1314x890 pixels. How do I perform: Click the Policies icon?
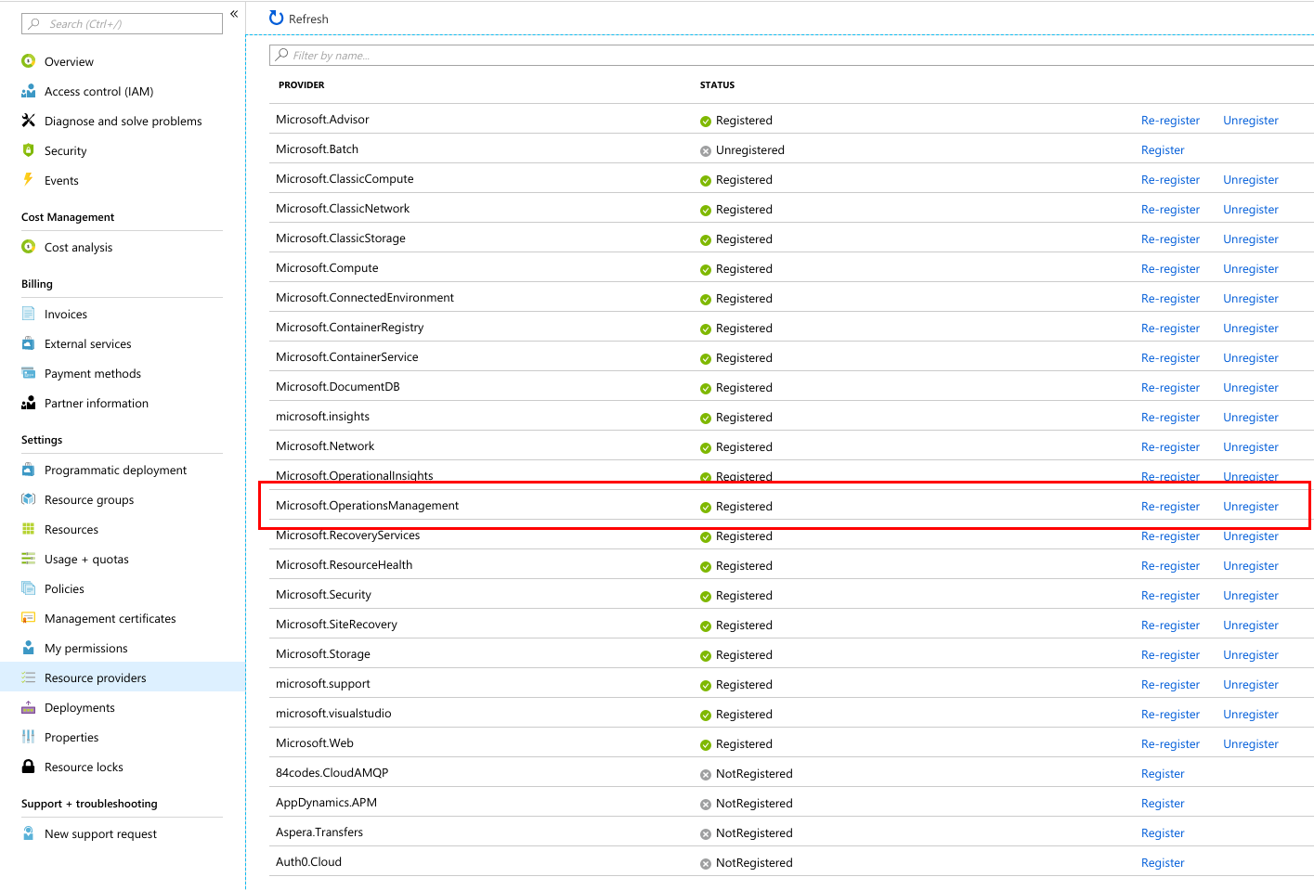point(28,588)
